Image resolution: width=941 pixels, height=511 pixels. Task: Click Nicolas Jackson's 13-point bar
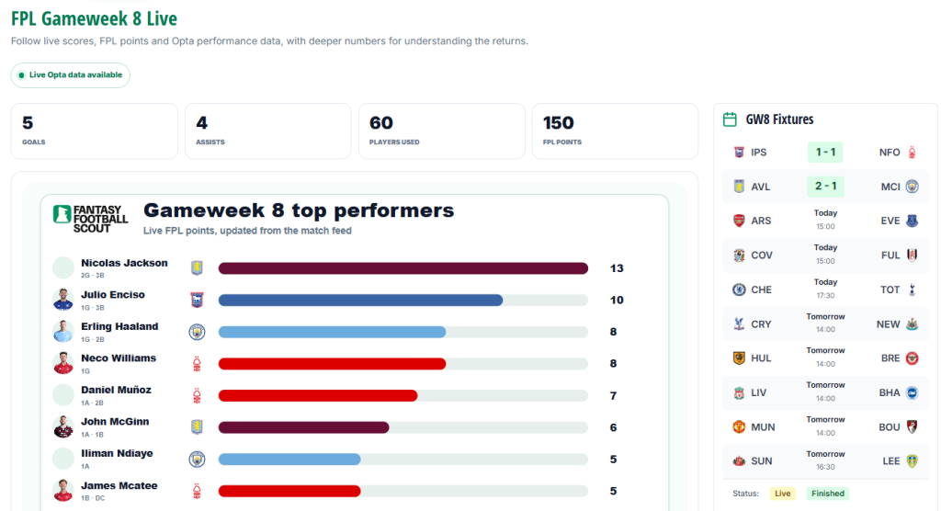click(403, 268)
